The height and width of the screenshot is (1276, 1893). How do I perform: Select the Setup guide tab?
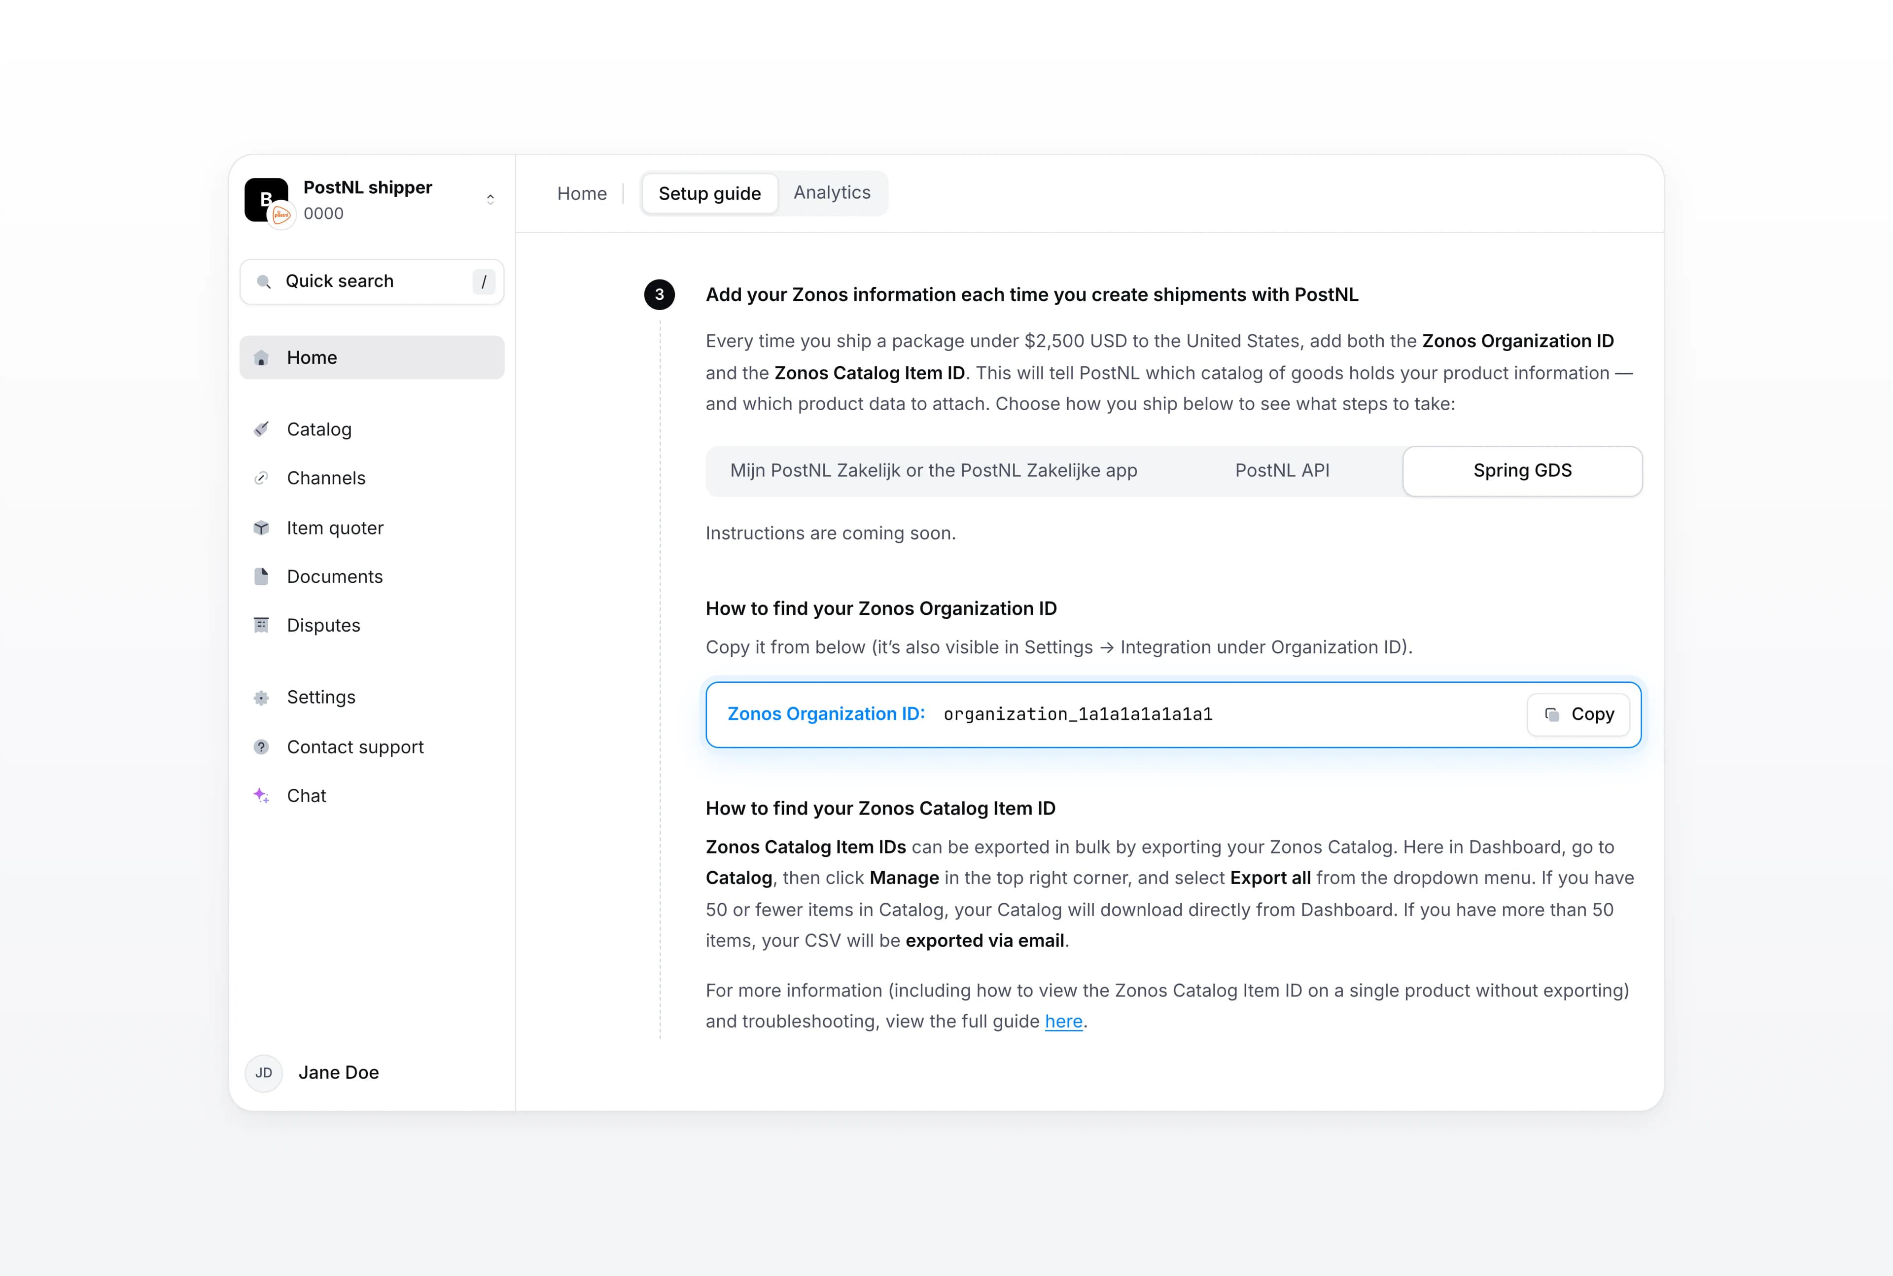pos(709,194)
